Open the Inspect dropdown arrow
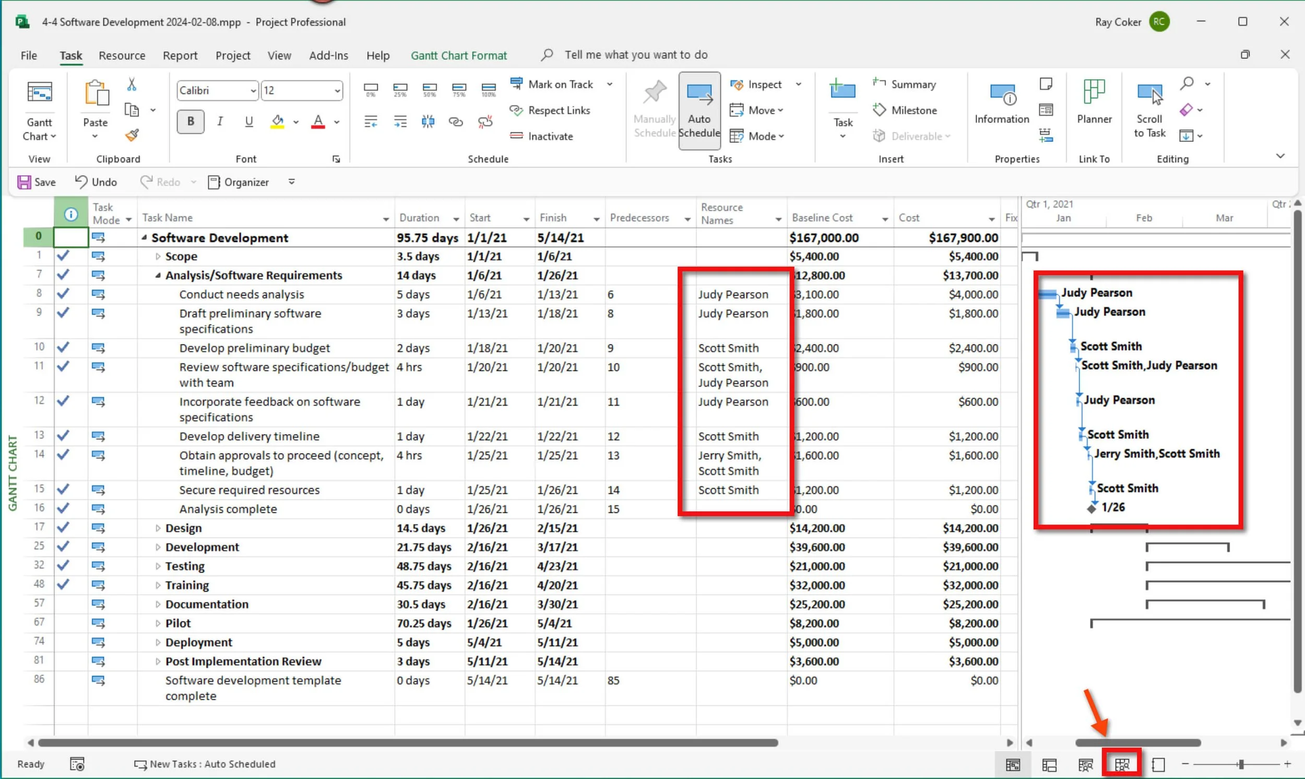This screenshot has height=779, width=1305. [x=798, y=85]
